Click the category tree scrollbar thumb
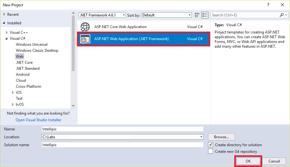Image resolution: width=290 pixels, height=167 pixels. click(73, 43)
